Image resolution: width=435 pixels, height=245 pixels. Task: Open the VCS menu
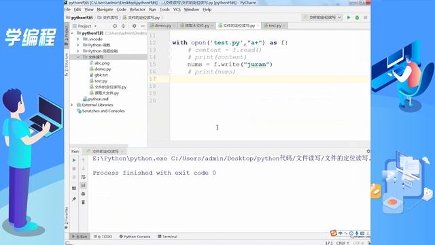pyautogui.click(x=177, y=10)
